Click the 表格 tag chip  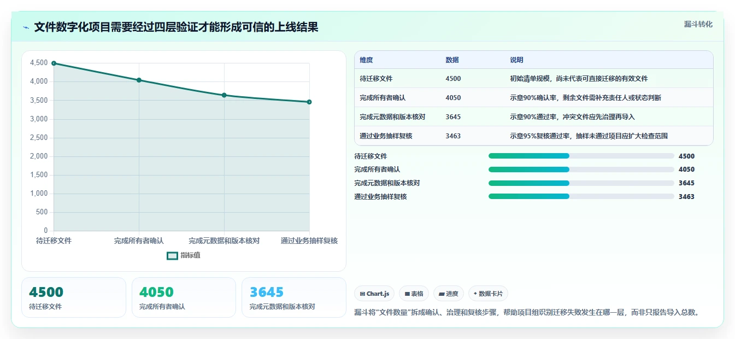(414, 294)
